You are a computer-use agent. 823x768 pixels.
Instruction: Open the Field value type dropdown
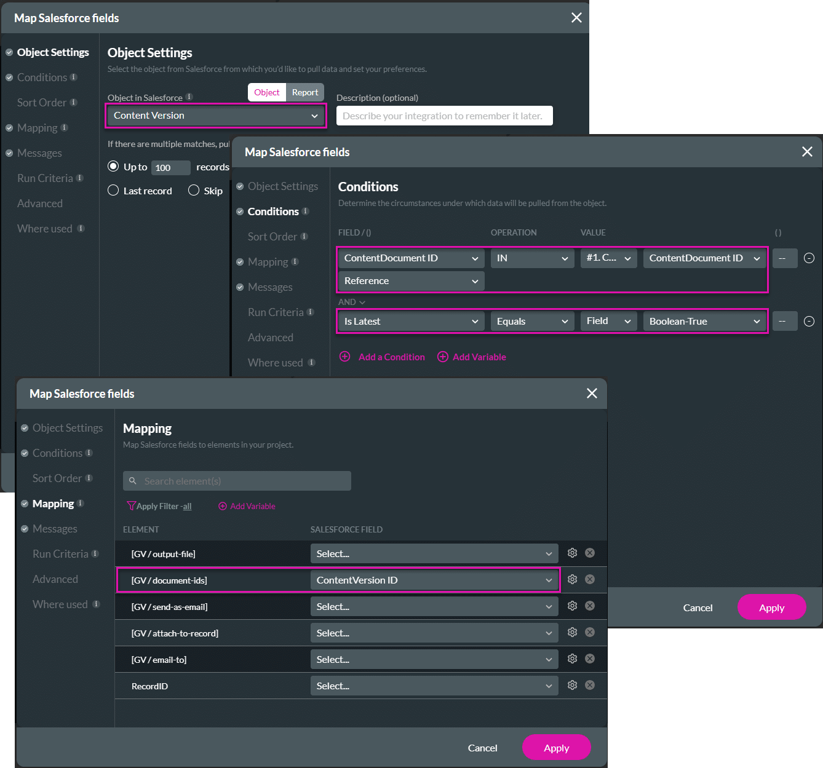[608, 322]
